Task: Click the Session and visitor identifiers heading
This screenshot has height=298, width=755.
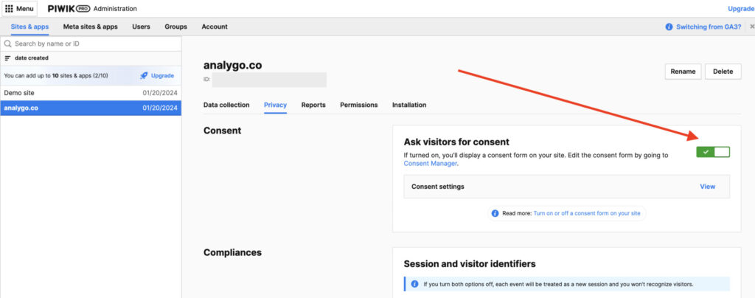Action: 470,264
